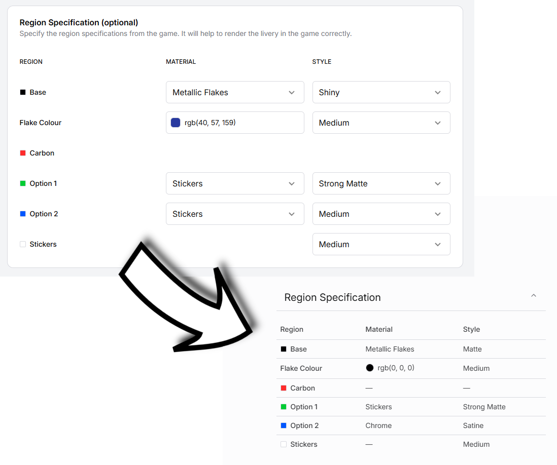Viewport: 557px width, 465px height.
Task: Open the Option 2 material dropdown showing Stickers
Action: (x=235, y=214)
